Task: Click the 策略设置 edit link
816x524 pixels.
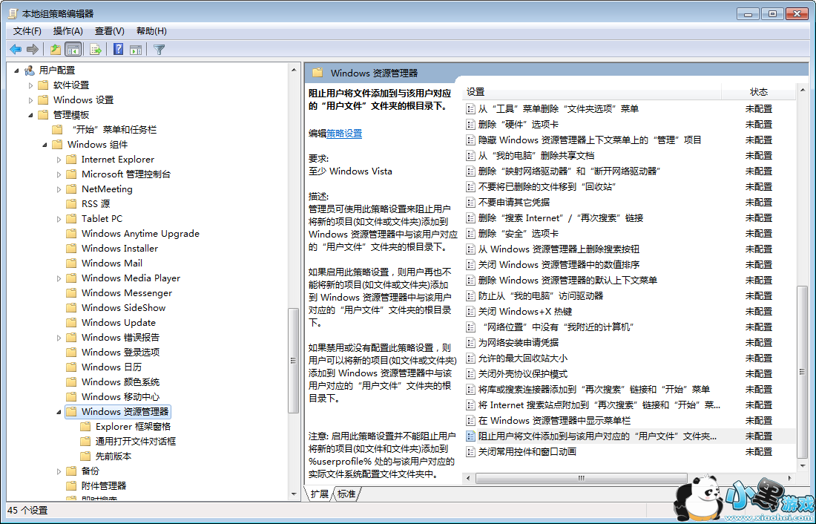Action: click(x=344, y=134)
